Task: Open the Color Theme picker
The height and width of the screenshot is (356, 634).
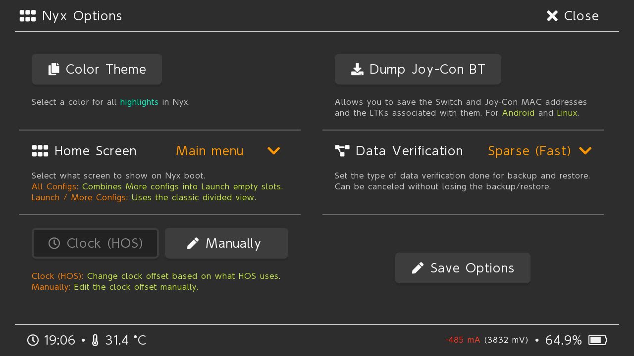Action: tap(97, 69)
